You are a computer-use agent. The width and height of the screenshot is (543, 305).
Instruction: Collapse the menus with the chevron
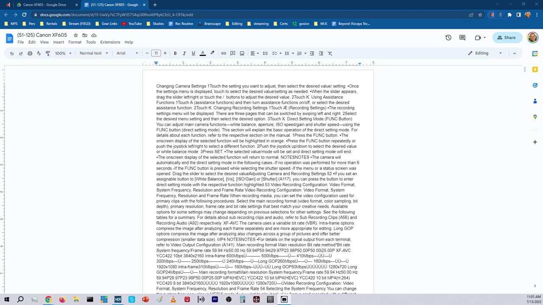click(x=515, y=53)
